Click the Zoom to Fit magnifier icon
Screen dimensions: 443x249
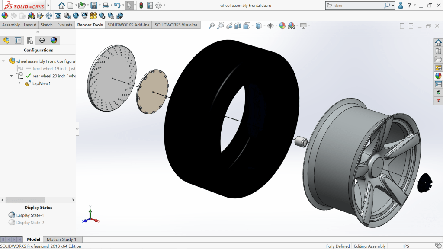(212, 26)
